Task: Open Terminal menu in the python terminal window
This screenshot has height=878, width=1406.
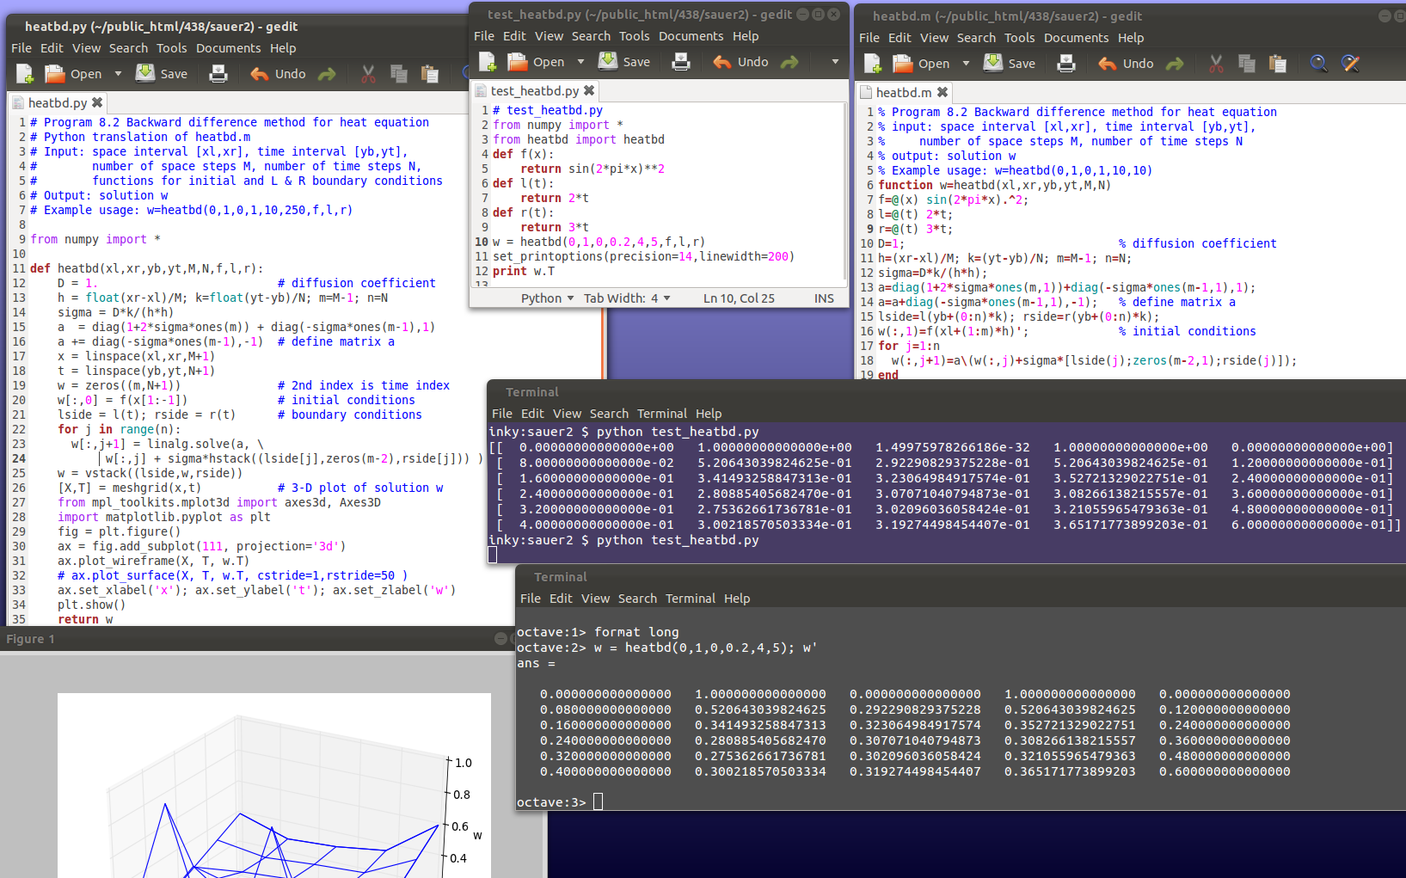Action: [662, 414]
